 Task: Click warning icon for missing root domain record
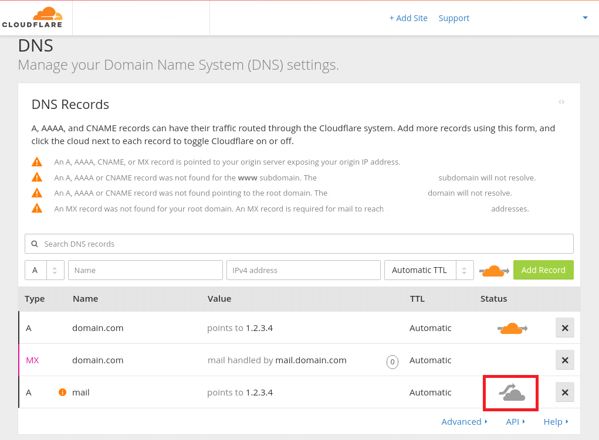pyautogui.click(x=37, y=193)
